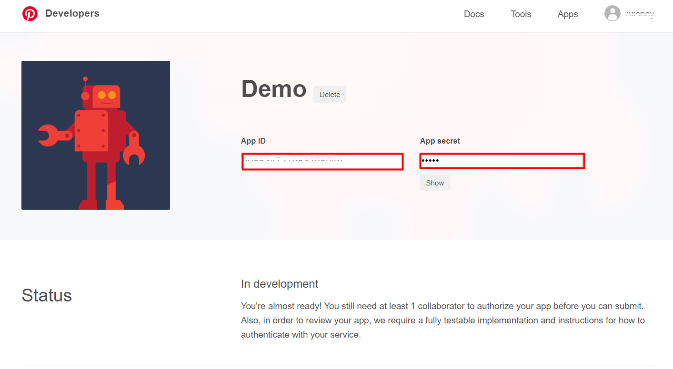
Task: Click the wrench in the robot's raised hand
Action: [49, 135]
